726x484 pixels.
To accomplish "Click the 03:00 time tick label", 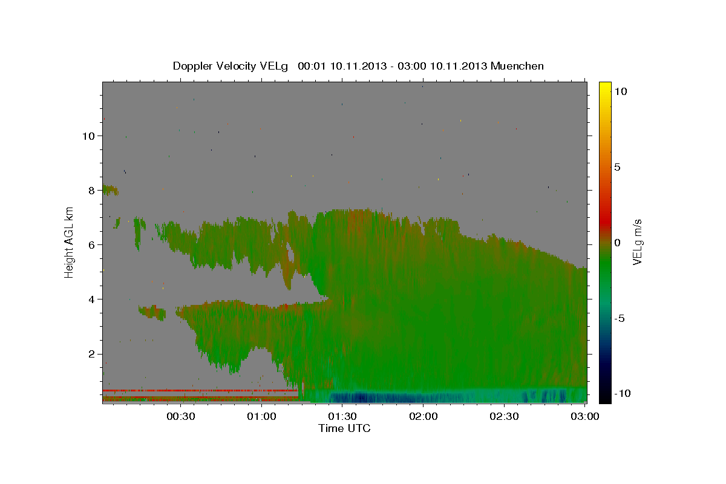I will [585, 416].
